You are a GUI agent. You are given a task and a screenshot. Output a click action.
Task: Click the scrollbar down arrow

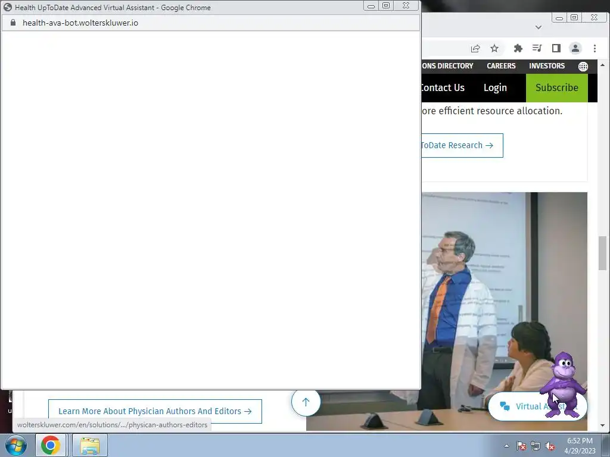[x=602, y=425]
